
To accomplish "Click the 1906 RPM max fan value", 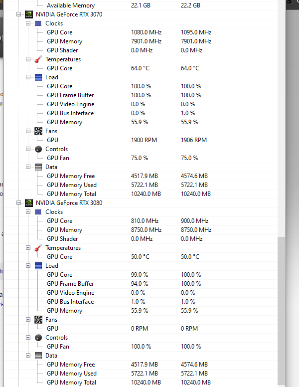I will [194, 140].
